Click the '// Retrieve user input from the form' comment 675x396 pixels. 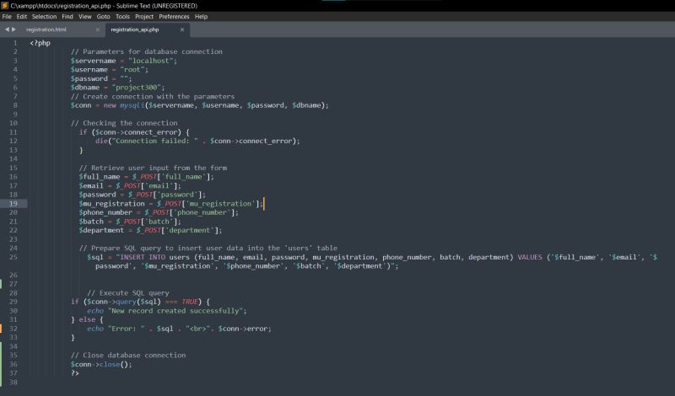[153, 168]
